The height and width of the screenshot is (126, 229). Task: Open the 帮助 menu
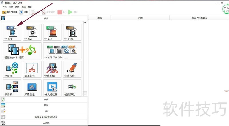click(x=30, y=7)
